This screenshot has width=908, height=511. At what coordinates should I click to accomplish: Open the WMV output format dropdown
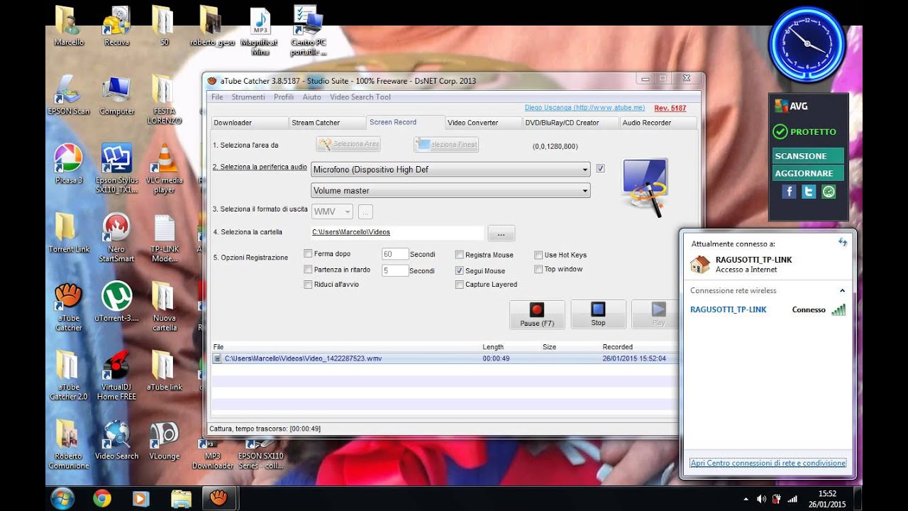(x=332, y=211)
